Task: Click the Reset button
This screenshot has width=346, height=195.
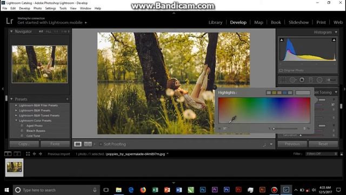Action: tap(323, 144)
